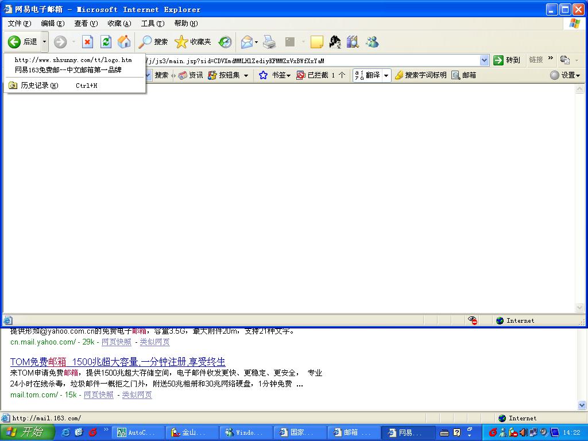This screenshot has width=588, height=441.
Task: Open the Messenger people icon
Action: [x=372, y=41]
